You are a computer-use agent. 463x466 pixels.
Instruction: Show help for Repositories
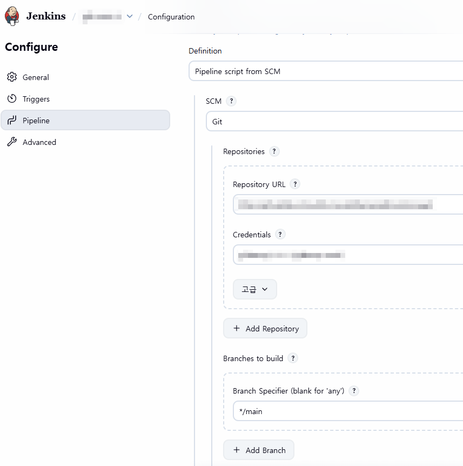point(274,151)
